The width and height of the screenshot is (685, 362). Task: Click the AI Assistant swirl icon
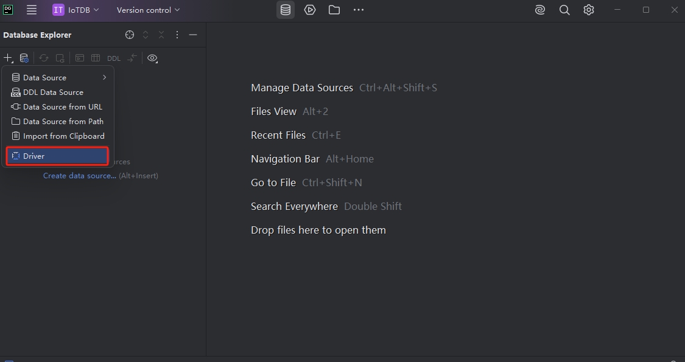pos(540,10)
